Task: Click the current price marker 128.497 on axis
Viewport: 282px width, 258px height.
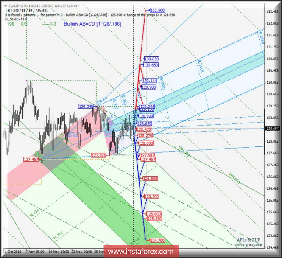Action: tap(272, 129)
